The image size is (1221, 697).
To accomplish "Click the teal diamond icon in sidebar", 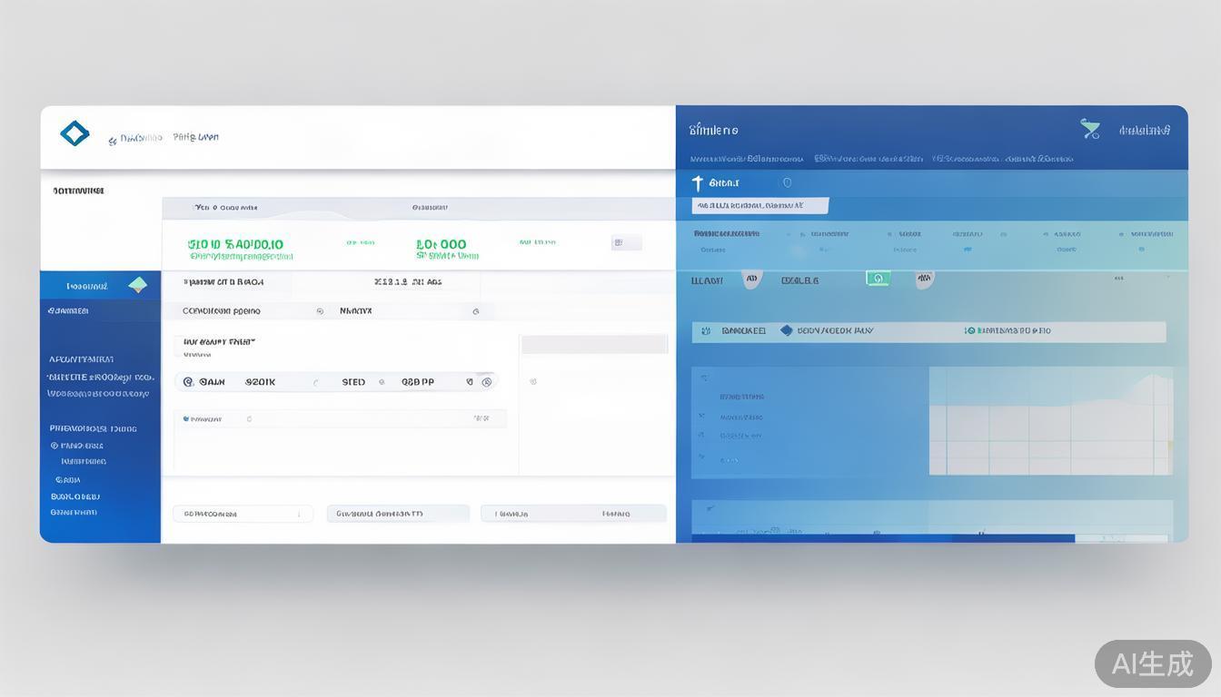I will [x=137, y=285].
